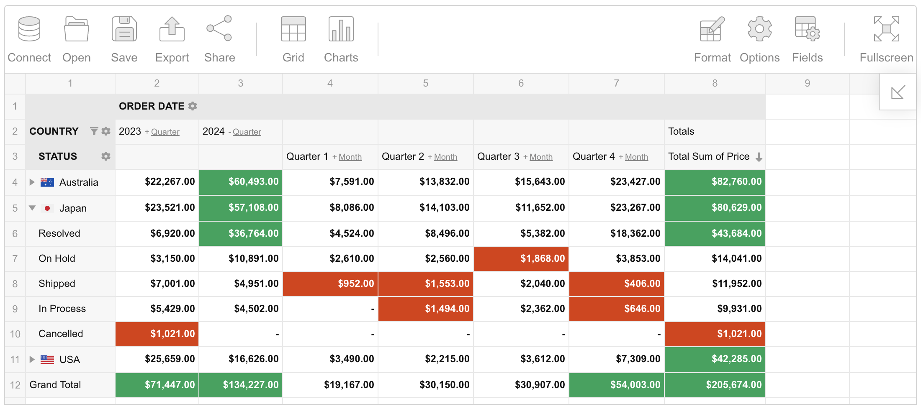Select the $7,309.00 USA Quarter 4 cell

coord(617,359)
